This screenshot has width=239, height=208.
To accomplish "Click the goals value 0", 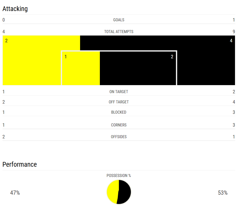I will pyautogui.click(x=4, y=20).
